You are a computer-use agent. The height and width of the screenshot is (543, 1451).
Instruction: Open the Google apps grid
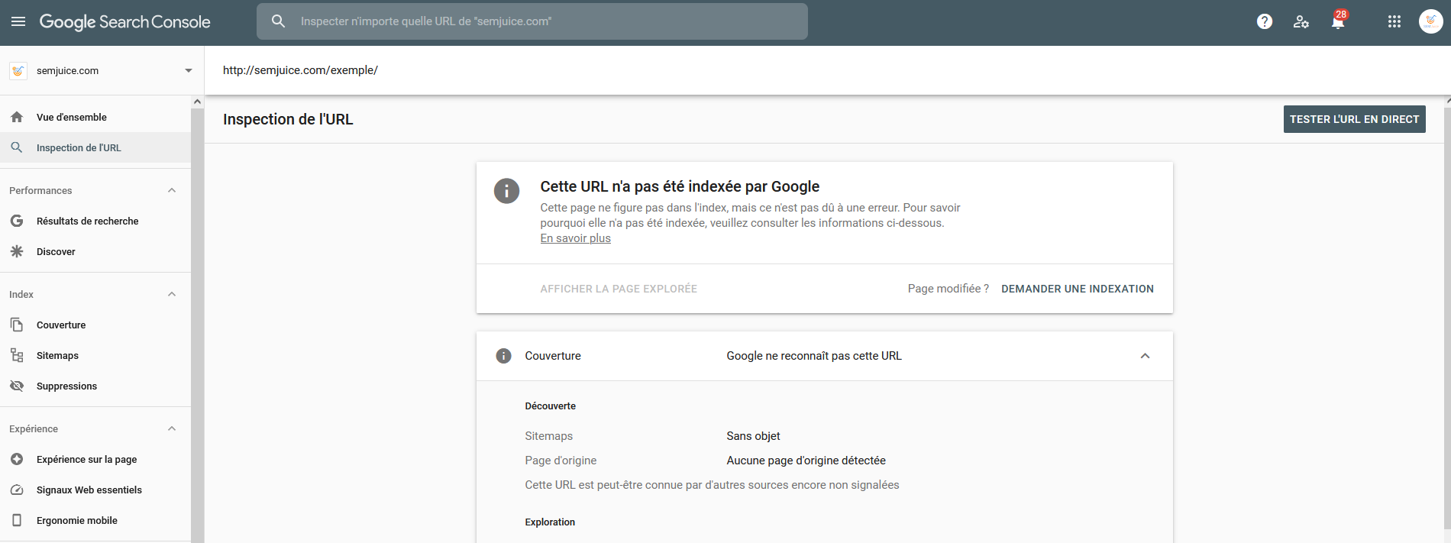[x=1394, y=21]
